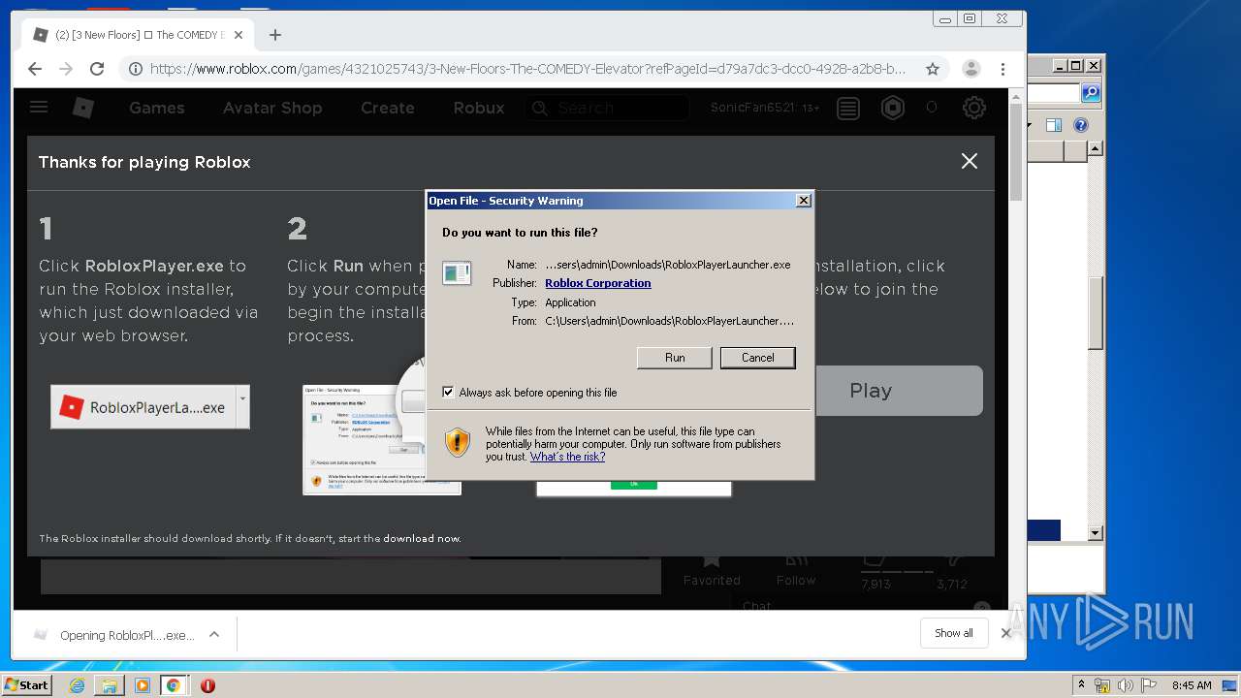Click the thumbs up like icon
This screenshot has height=698, width=1241.
(873, 560)
